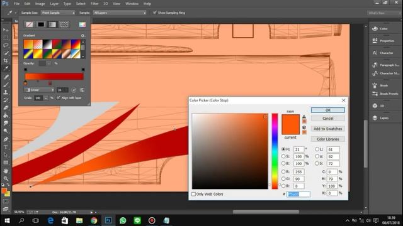Viewport: 403px width, 226px height.
Task: Swap foreground and background colors
Action: 8,185
